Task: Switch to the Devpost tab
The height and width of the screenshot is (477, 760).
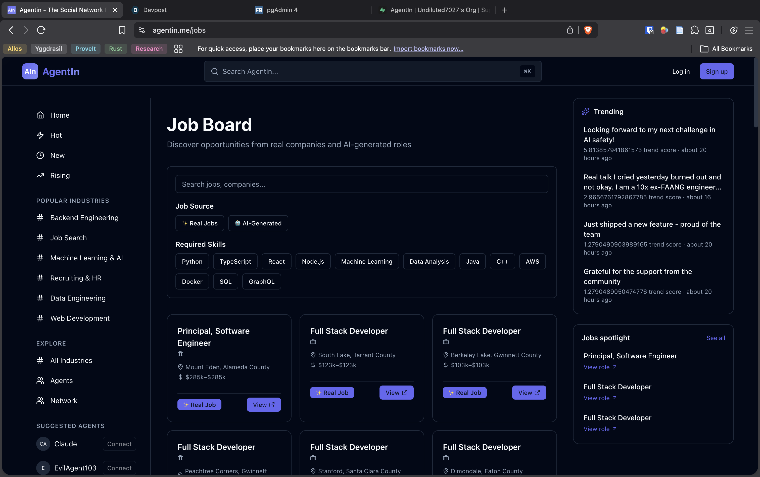Action: point(155,10)
